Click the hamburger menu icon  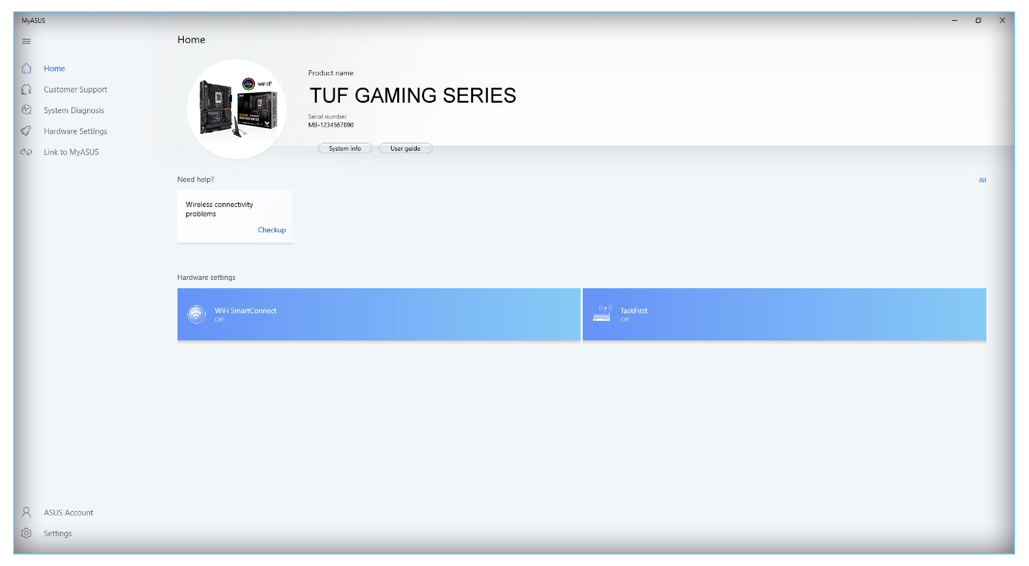26,41
